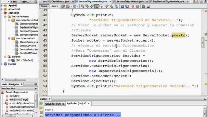Image resolution: width=208 pixels, height=117 pixels.
Task: Click Projects panel horizontal scrollbar thumb
Action: pyautogui.click(x=16, y=79)
